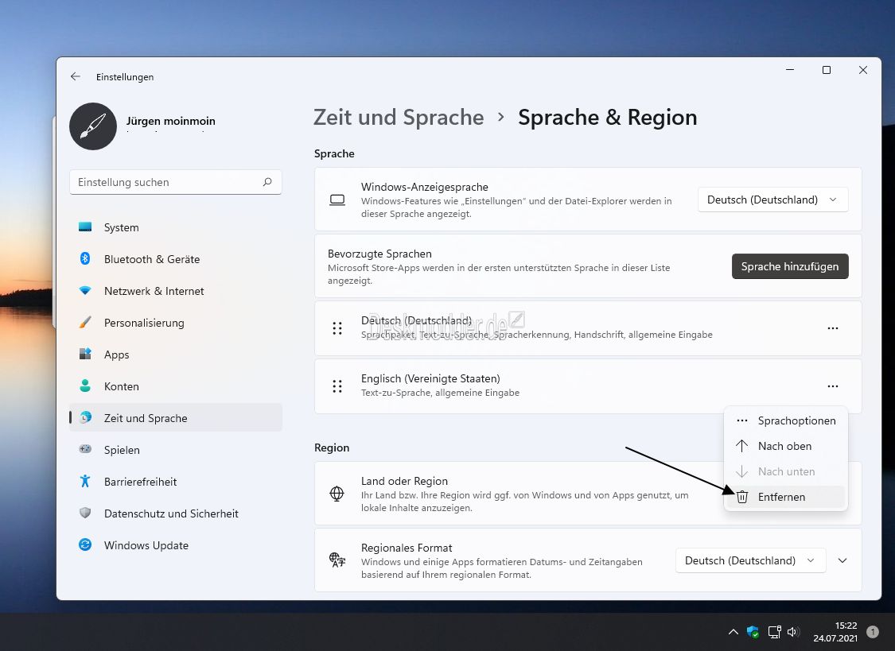Click the Barrierefreiheit accessibility icon
895x651 pixels.
click(x=85, y=481)
